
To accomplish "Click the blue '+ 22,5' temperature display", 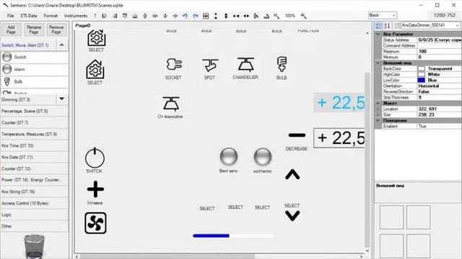I will click(x=339, y=103).
